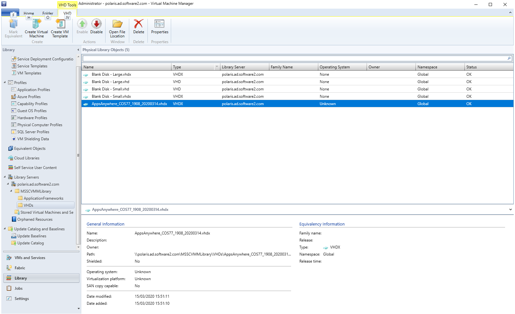Open the Jobs workspace

point(19,288)
